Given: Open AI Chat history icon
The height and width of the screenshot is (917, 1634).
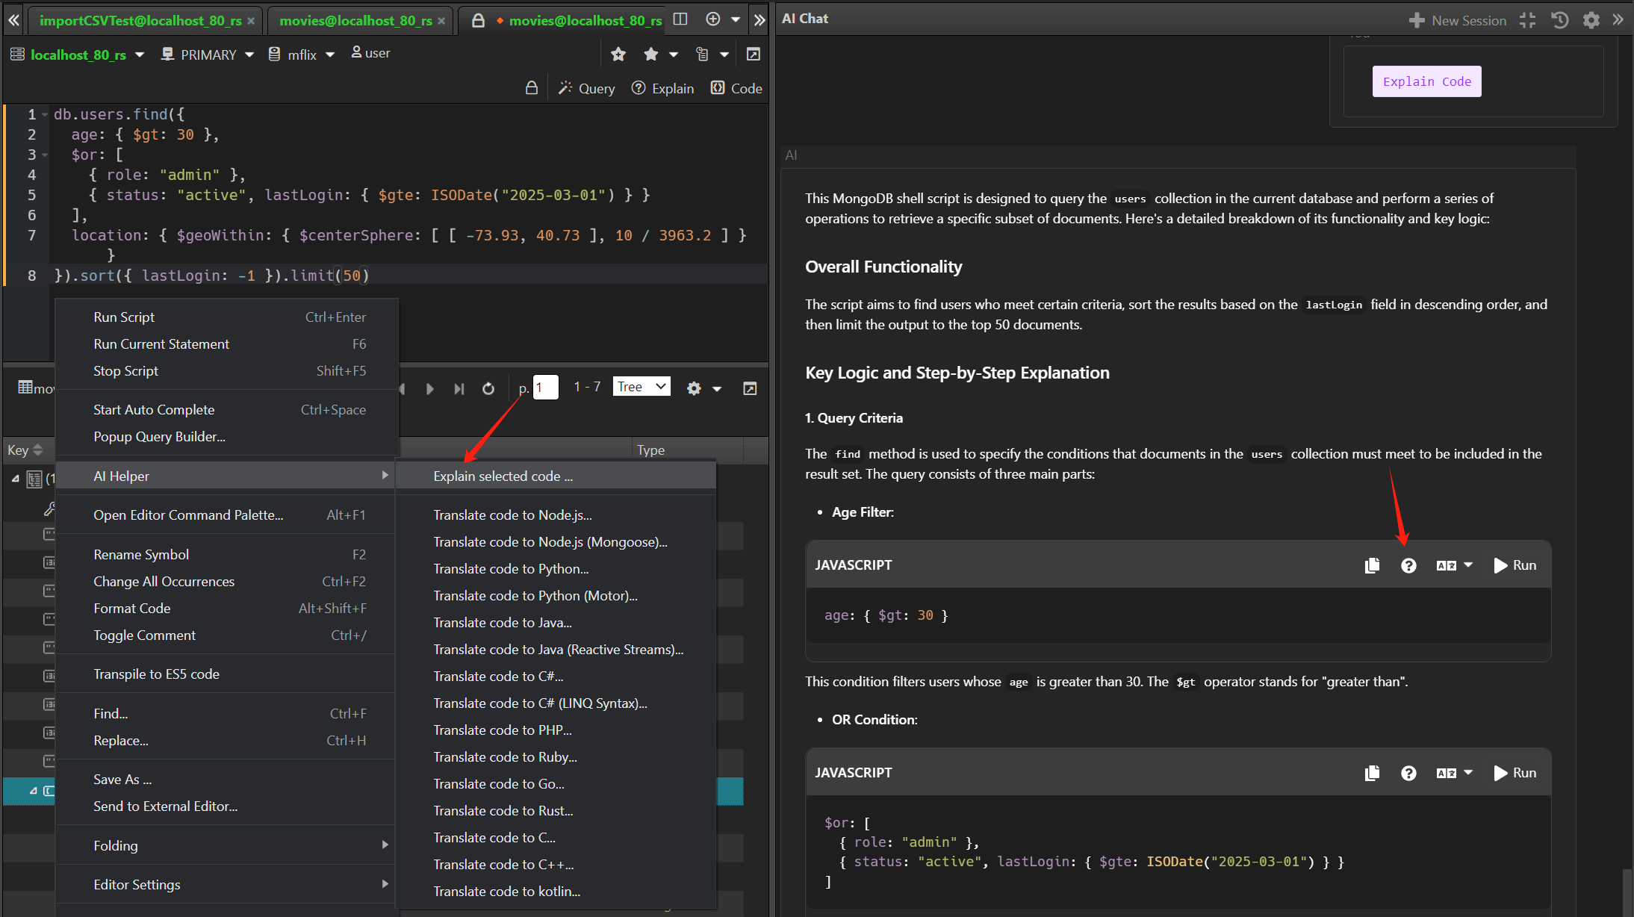Looking at the screenshot, I should [1559, 20].
